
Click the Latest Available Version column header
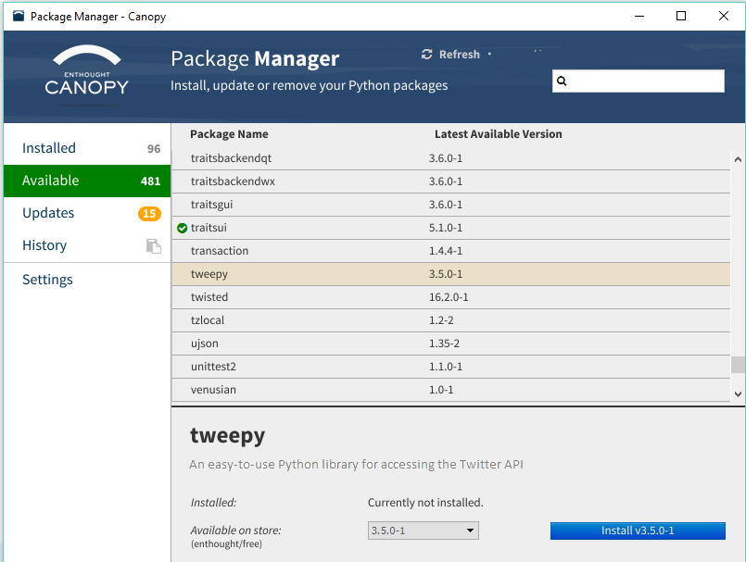(499, 134)
